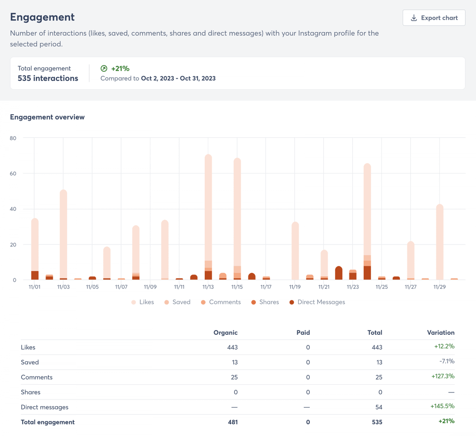Click the green circular trend arrow icon

(104, 68)
